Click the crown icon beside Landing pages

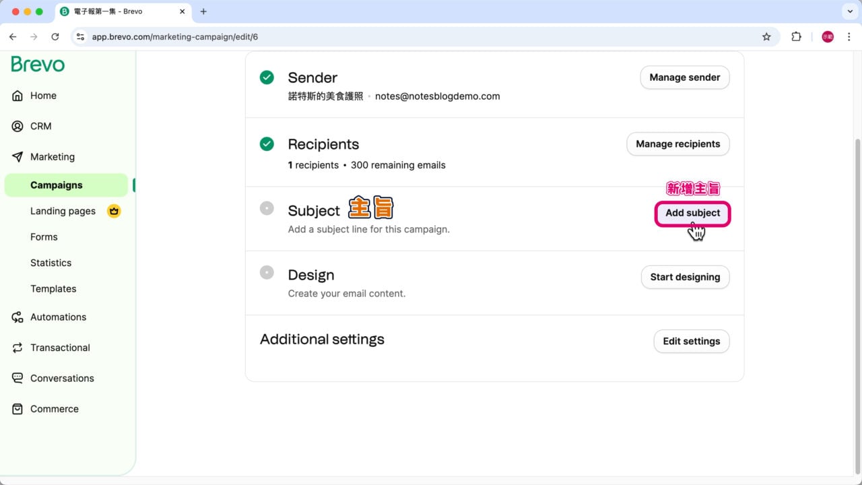[114, 211]
